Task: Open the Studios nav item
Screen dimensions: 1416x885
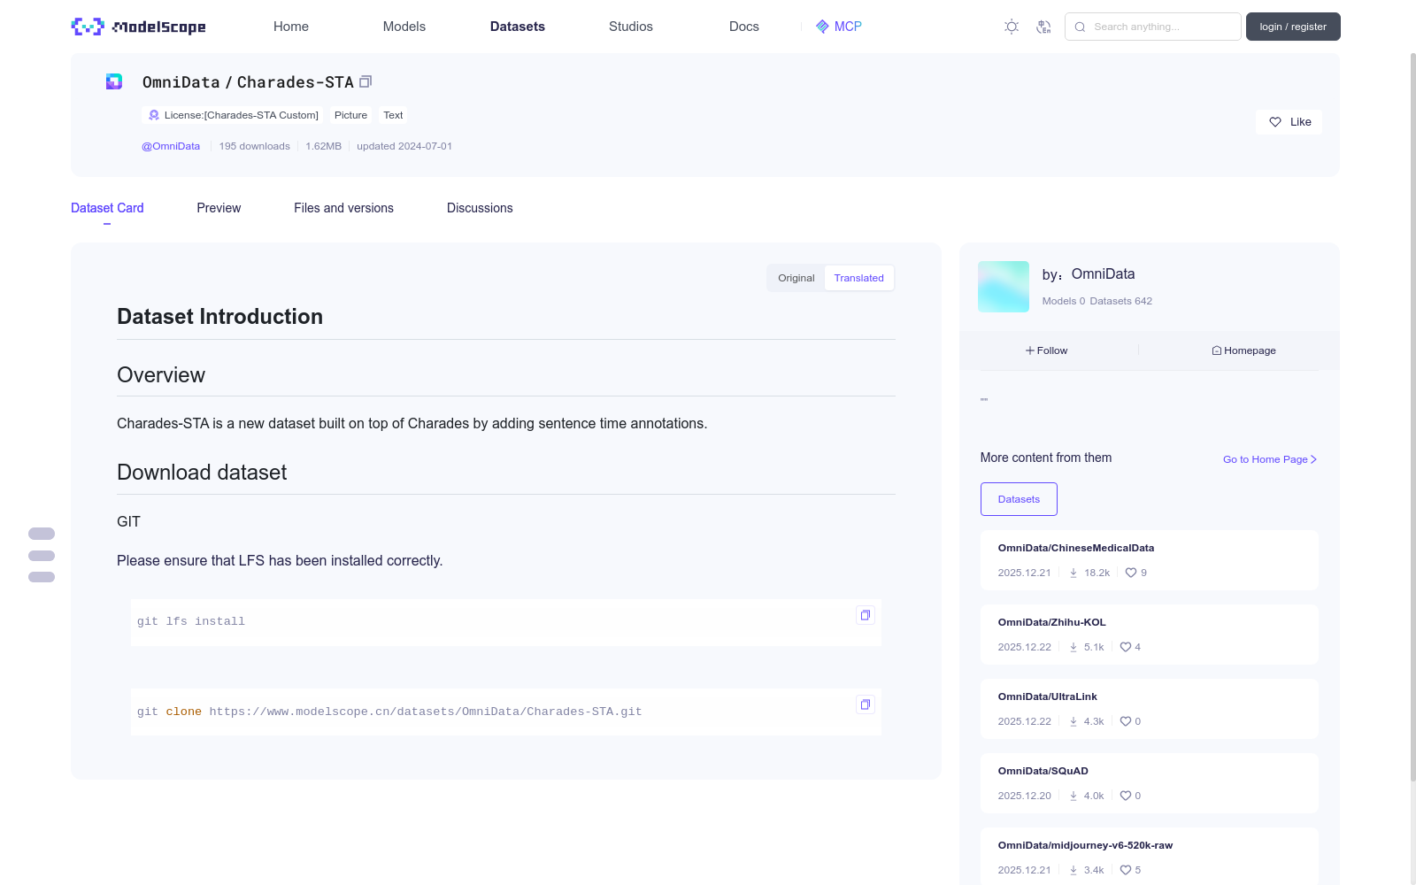Action: pos(631,27)
